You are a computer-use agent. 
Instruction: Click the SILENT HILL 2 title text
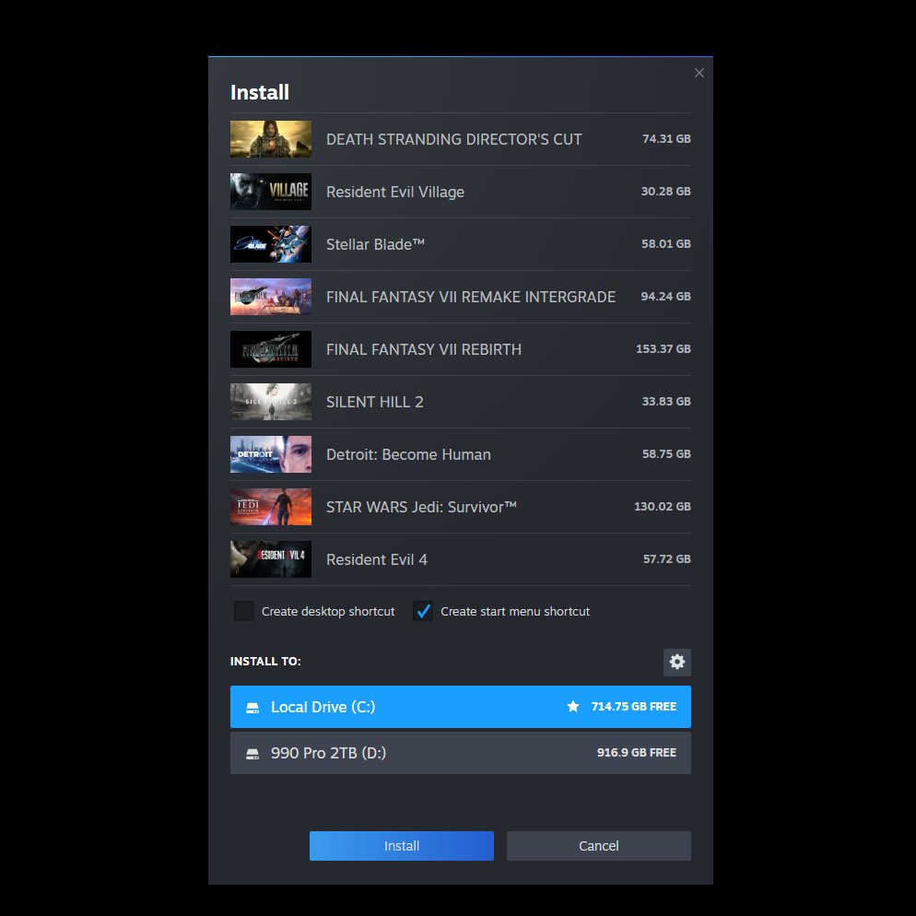click(x=374, y=402)
